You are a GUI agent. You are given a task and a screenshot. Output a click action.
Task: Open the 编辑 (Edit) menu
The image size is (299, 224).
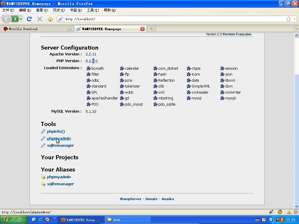[25, 10]
